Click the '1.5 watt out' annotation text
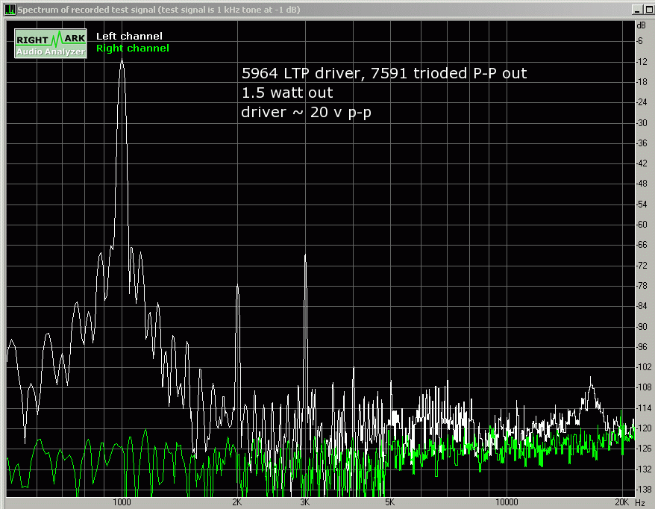Viewport: 655px width, 509px height. (287, 93)
